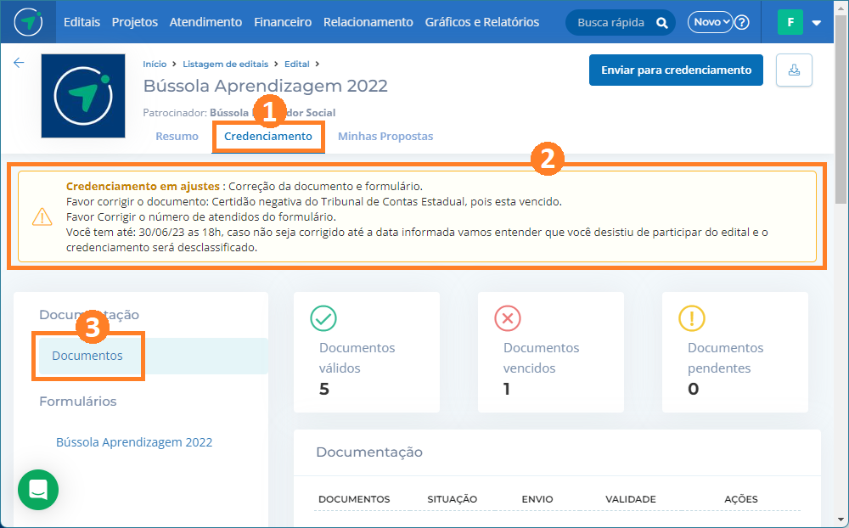
Task: Click the Documentos válidos card
Action: [x=367, y=352]
